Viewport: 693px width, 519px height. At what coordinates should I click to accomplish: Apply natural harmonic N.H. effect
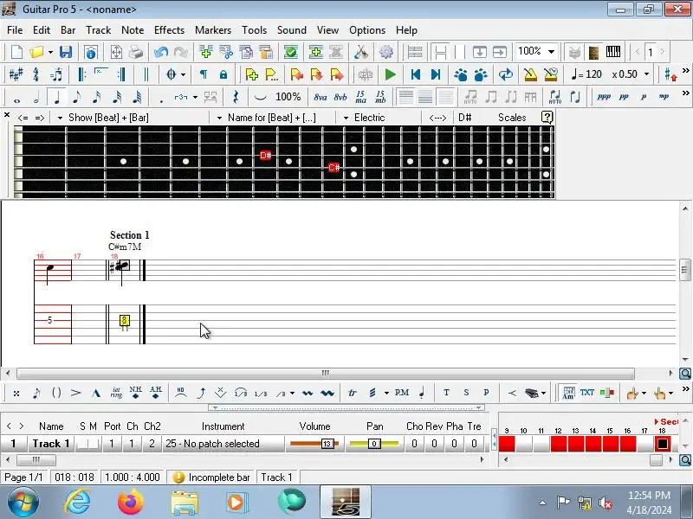136,393
